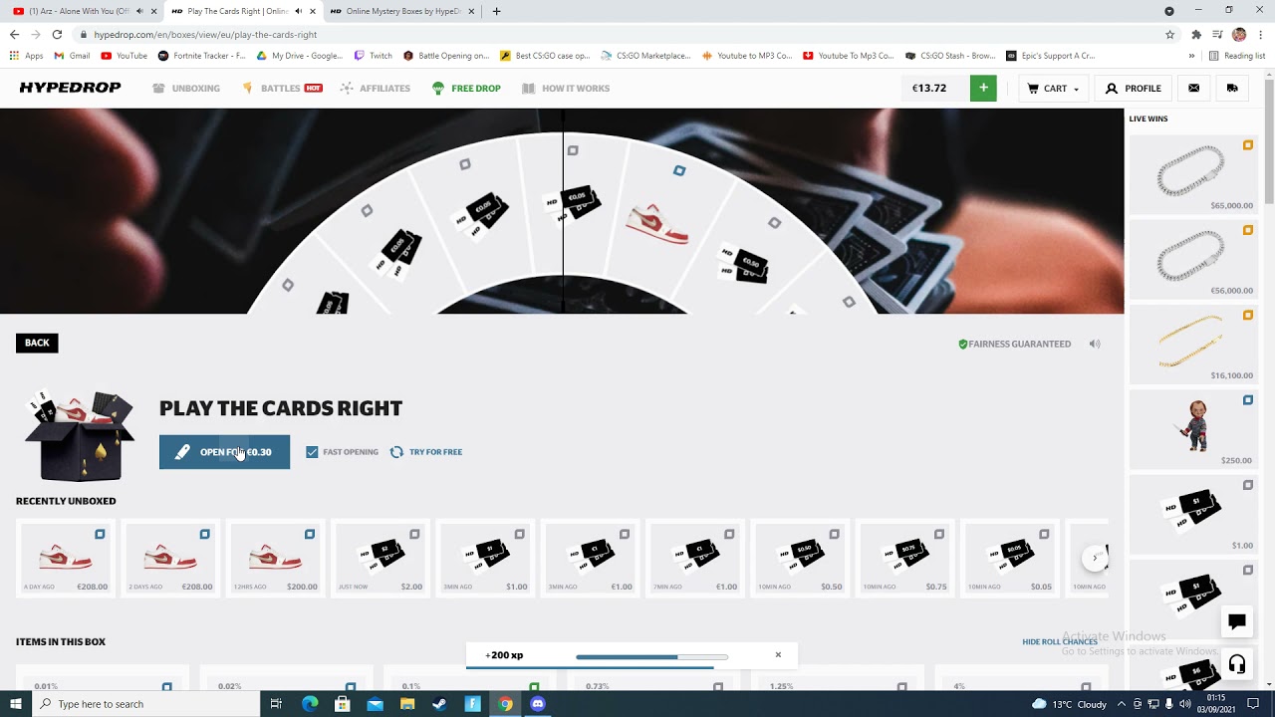Viewport: 1275px width, 717px height.
Task: Open Chrome extensions puzzle icon
Action: 1195,34
